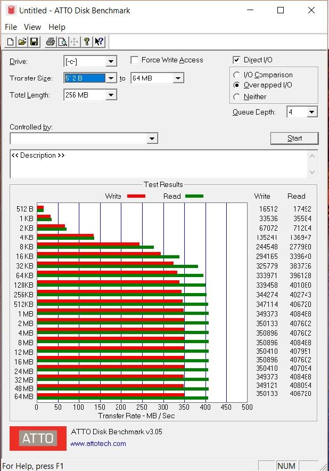The image size is (329, 471).
Task: Expand the Drive dropdown
Action: click(x=111, y=62)
